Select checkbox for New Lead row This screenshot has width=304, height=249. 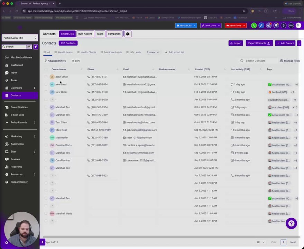click(x=46, y=84)
